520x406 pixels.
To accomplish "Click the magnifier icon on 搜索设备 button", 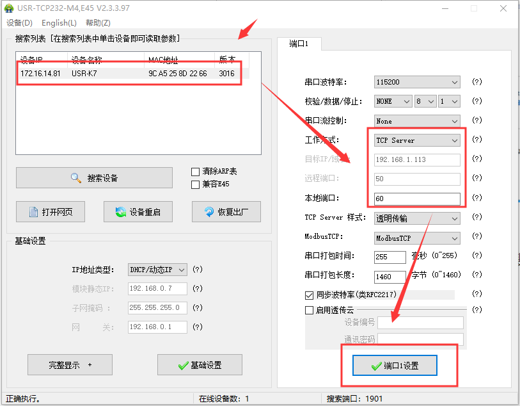I will [76, 178].
